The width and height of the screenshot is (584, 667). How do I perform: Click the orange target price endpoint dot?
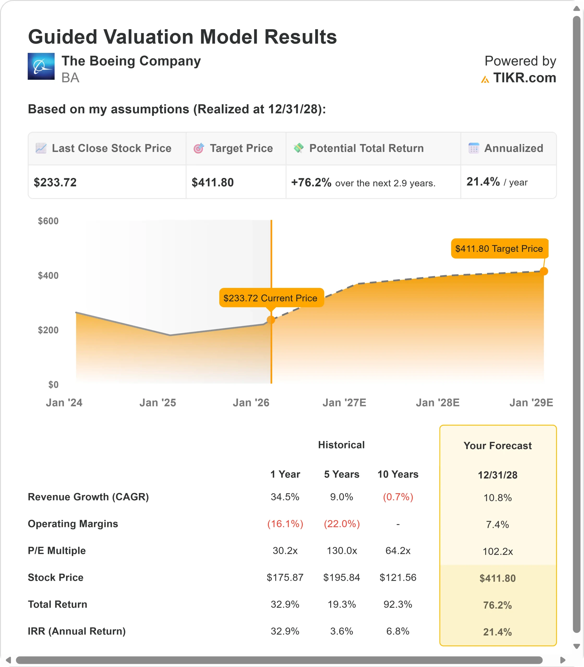pyautogui.click(x=544, y=271)
